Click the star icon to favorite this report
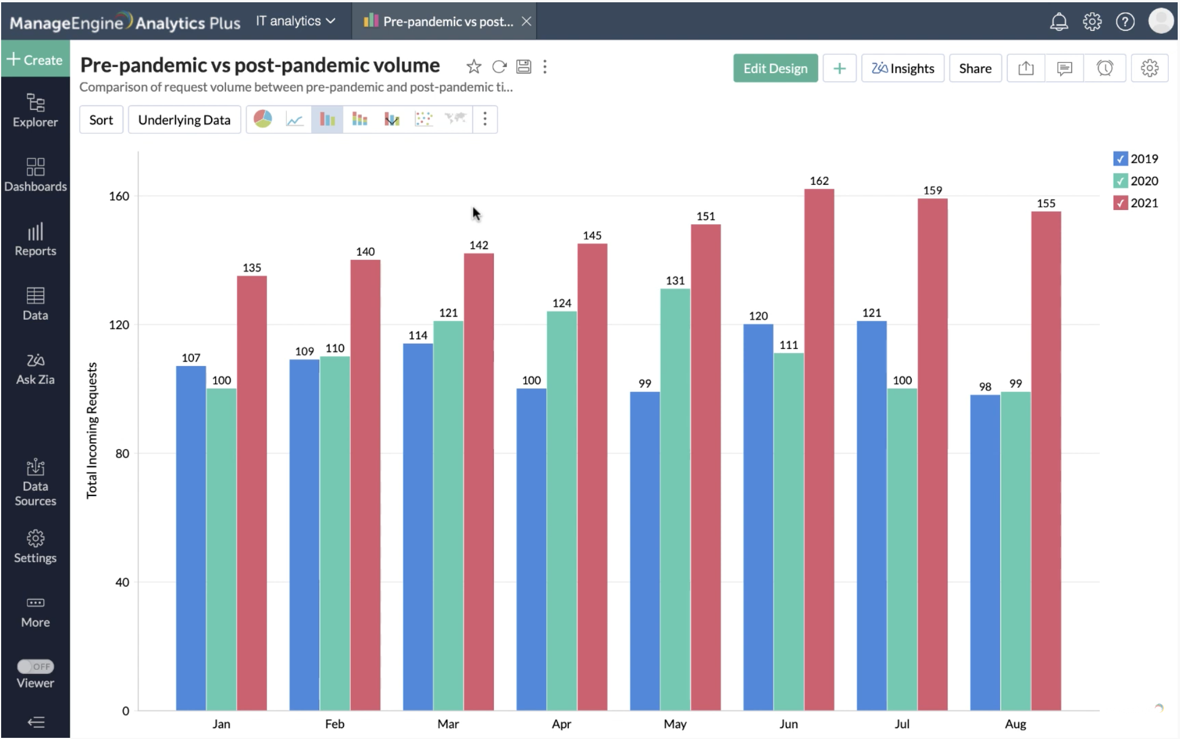The height and width of the screenshot is (739, 1180). [473, 67]
